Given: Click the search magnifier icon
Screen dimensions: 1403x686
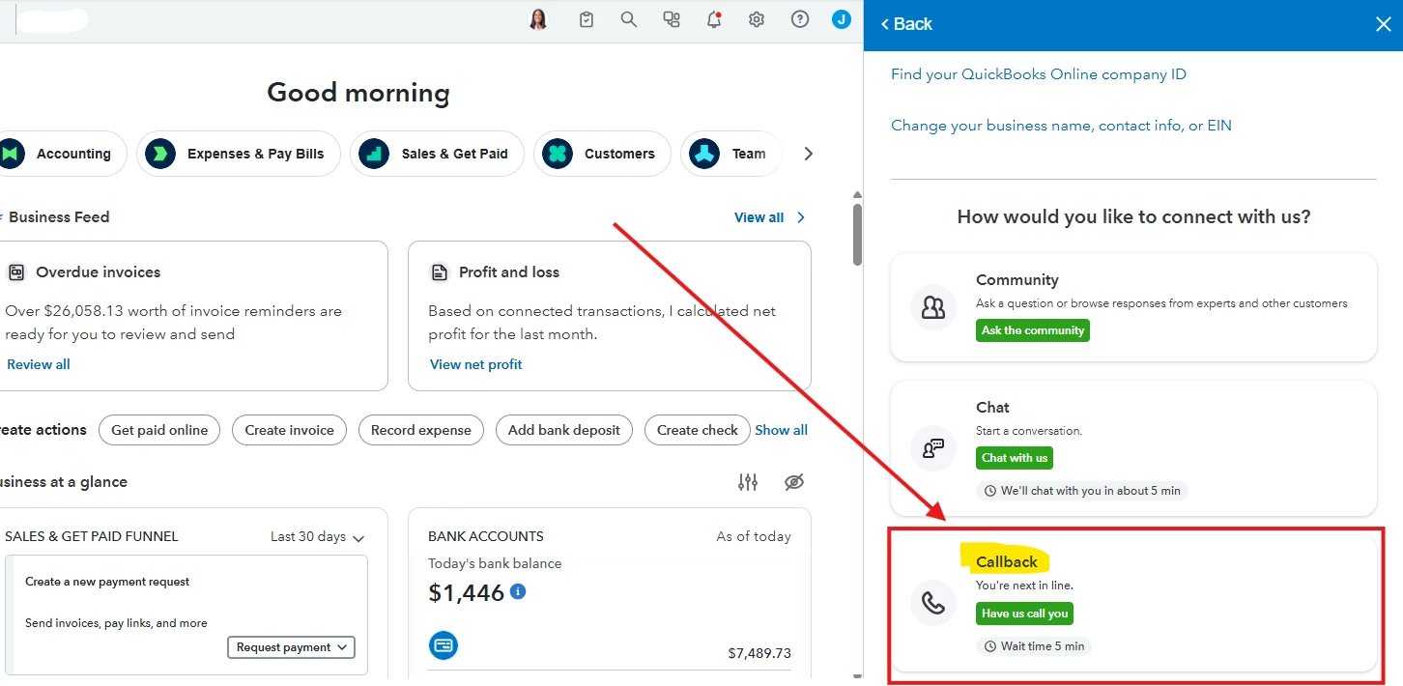Looking at the screenshot, I should point(629,19).
